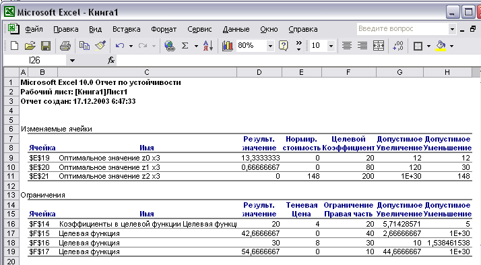The image size is (481, 265).
Task: Open the Окно menu
Action: point(269,29)
